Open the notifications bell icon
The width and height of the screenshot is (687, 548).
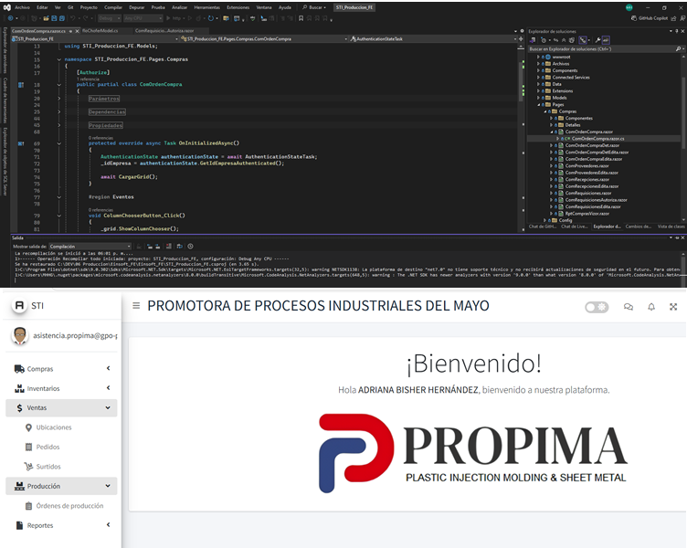651,307
